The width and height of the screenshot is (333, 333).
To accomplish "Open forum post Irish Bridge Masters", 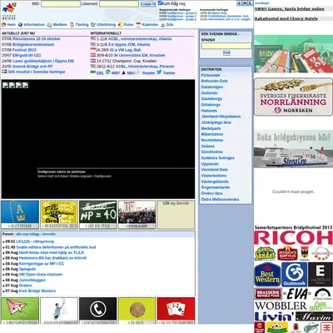I will pyautogui.click(x=37, y=291).
